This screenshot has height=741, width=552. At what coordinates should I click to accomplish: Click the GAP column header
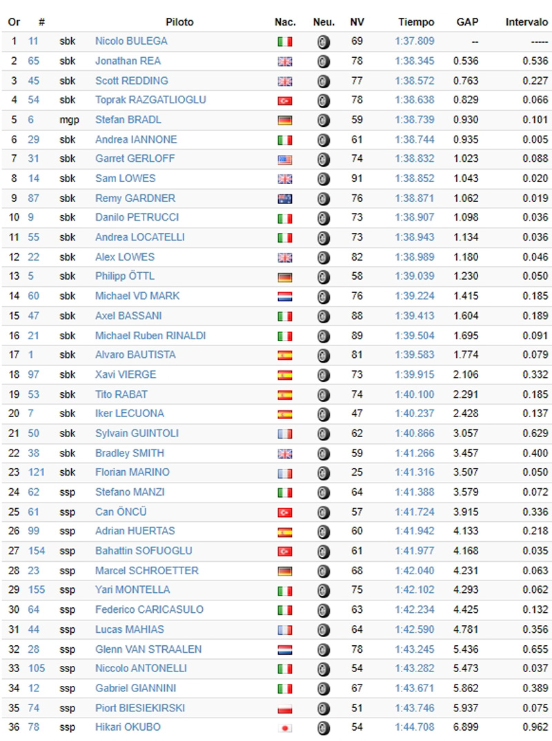pos(467,22)
